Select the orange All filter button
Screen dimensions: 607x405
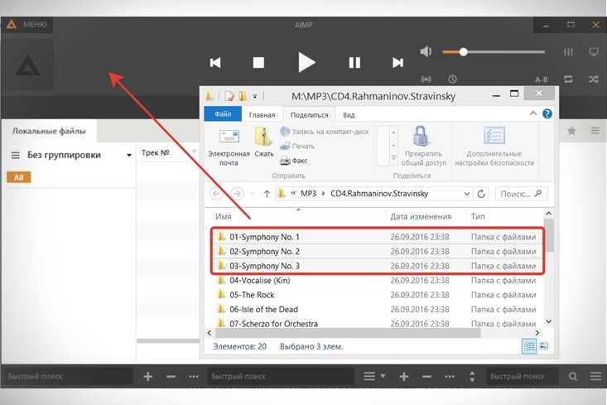[x=18, y=177]
